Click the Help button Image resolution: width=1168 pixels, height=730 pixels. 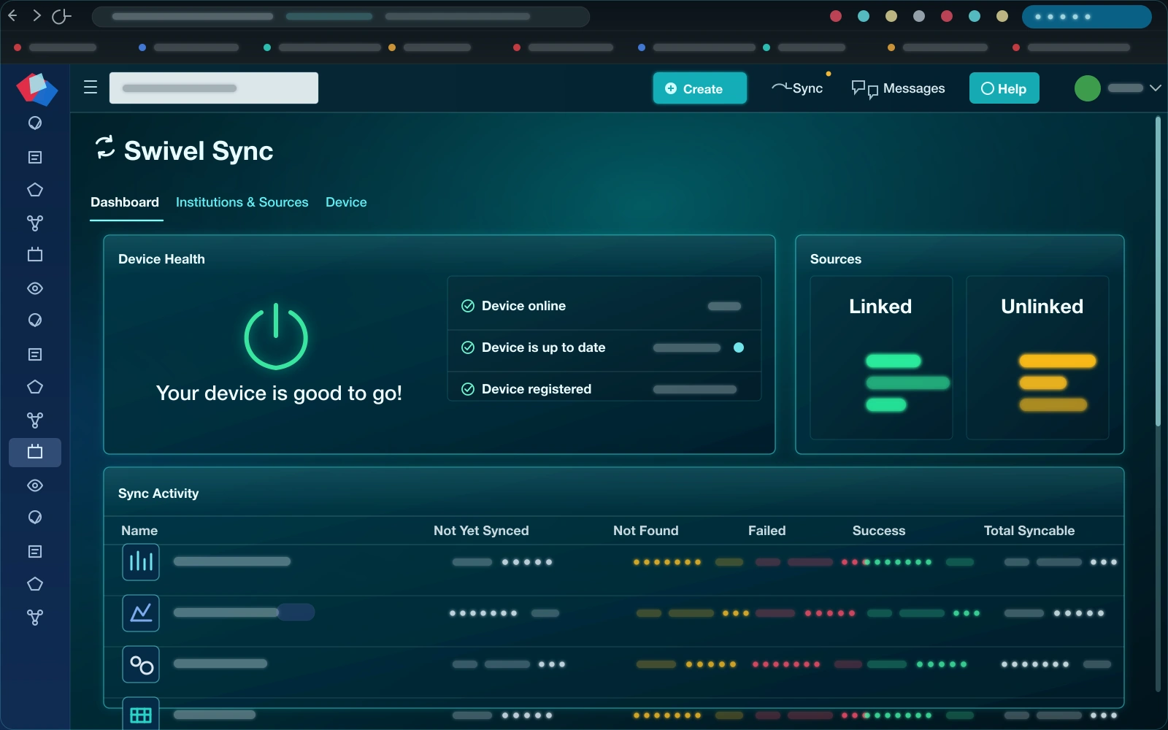click(x=1004, y=88)
